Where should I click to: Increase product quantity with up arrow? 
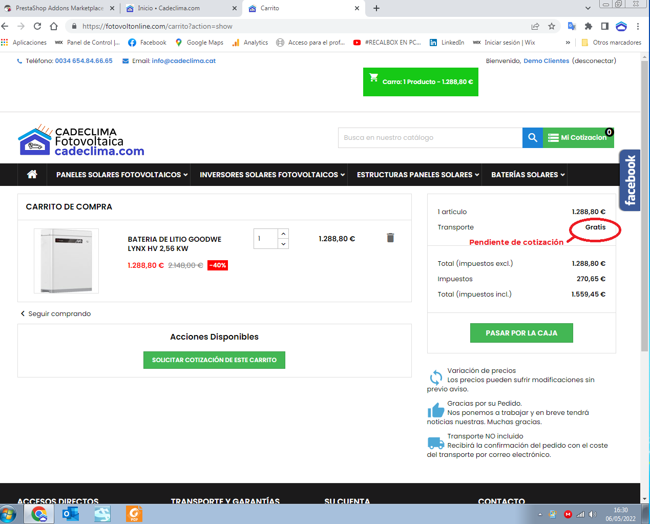coord(283,234)
